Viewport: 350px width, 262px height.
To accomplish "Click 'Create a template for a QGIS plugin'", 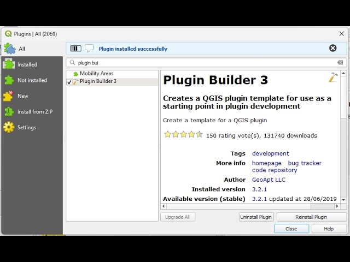I will 215,120.
